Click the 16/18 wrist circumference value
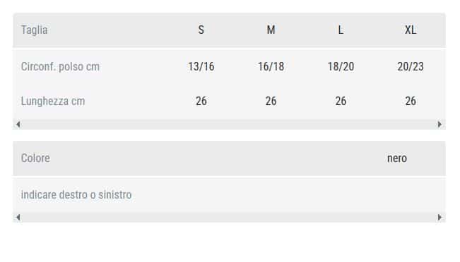460x262 pixels. 271,67
